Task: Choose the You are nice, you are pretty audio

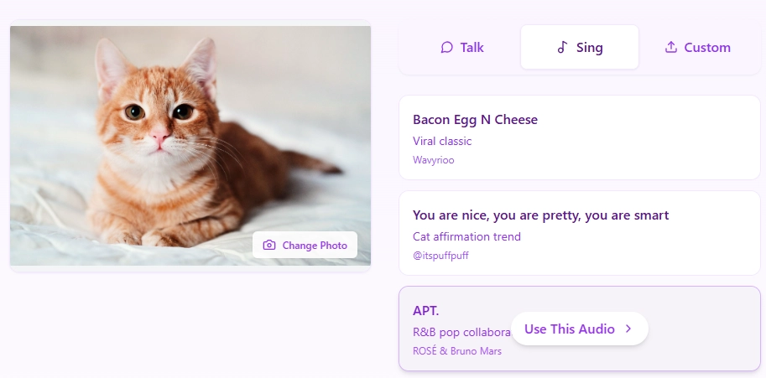Action: tap(540, 215)
